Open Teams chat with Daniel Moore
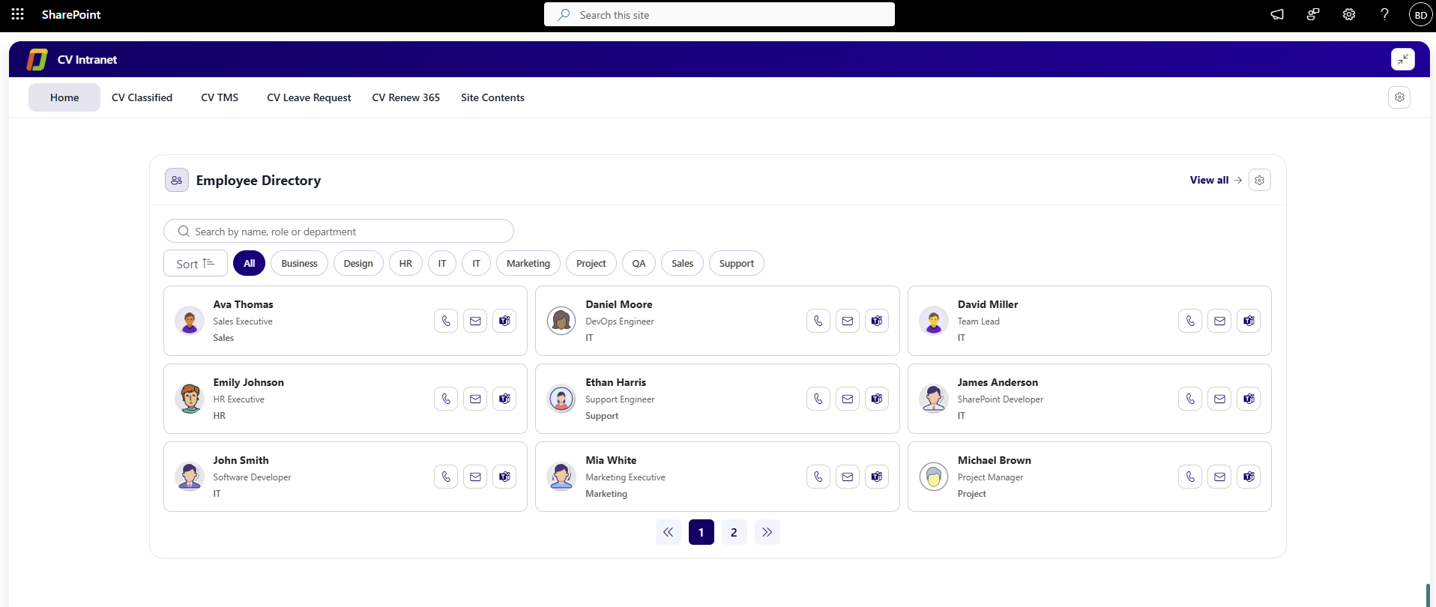 pyautogui.click(x=877, y=321)
